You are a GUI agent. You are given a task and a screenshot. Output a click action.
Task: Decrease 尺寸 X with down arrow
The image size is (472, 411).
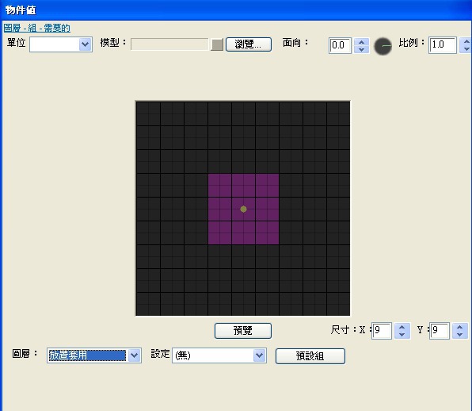click(x=402, y=335)
